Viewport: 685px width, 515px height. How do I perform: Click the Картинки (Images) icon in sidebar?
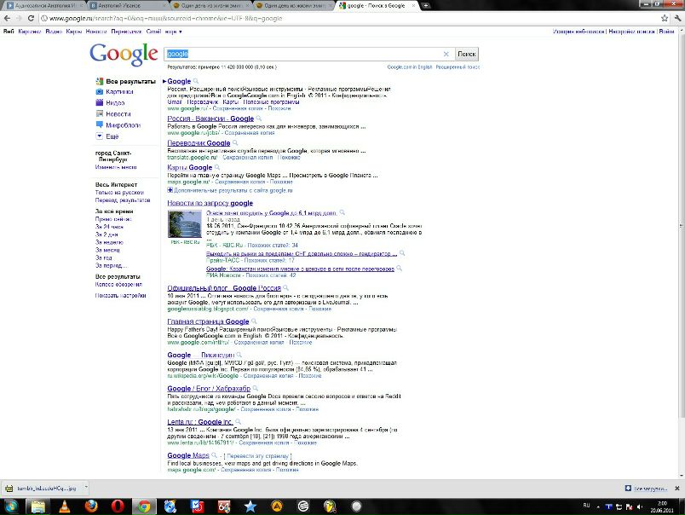[x=101, y=91]
